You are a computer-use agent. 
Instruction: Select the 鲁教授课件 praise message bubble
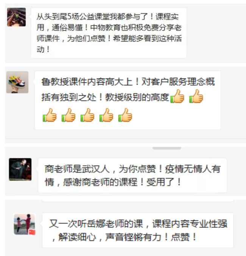pyautogui.click(x=128, y=100)
